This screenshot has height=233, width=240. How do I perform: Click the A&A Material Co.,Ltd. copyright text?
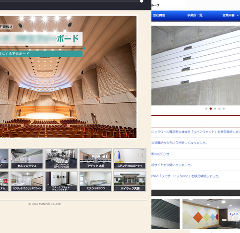[45, 204]
